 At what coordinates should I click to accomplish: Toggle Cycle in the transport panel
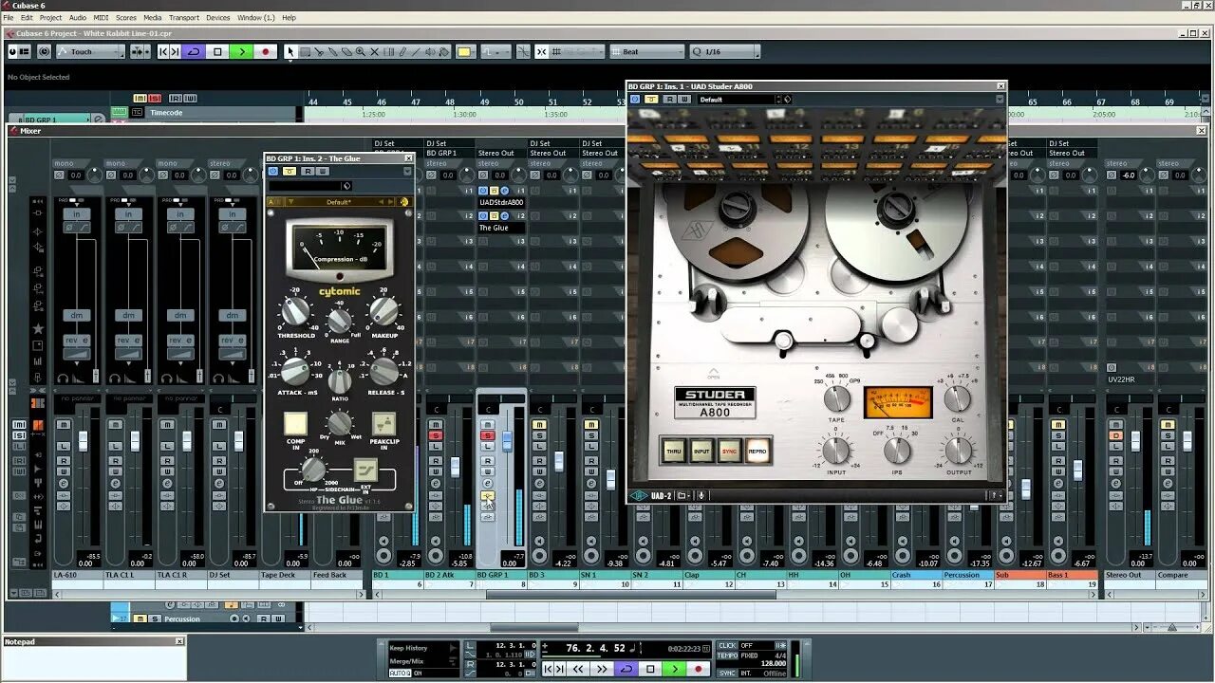pyautogui.click(x=626, y=669)
